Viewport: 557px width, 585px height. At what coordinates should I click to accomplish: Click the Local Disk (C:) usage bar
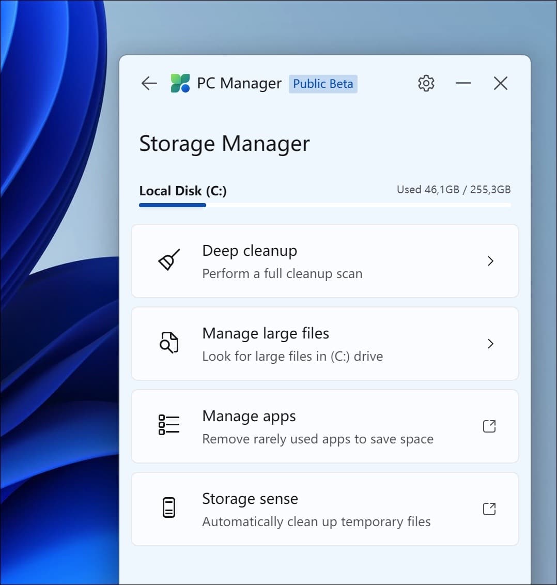pos(324,205)
